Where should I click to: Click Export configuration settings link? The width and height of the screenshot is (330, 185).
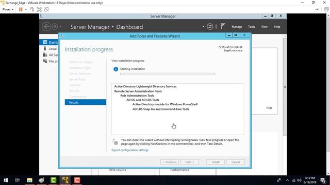point(130,150)
